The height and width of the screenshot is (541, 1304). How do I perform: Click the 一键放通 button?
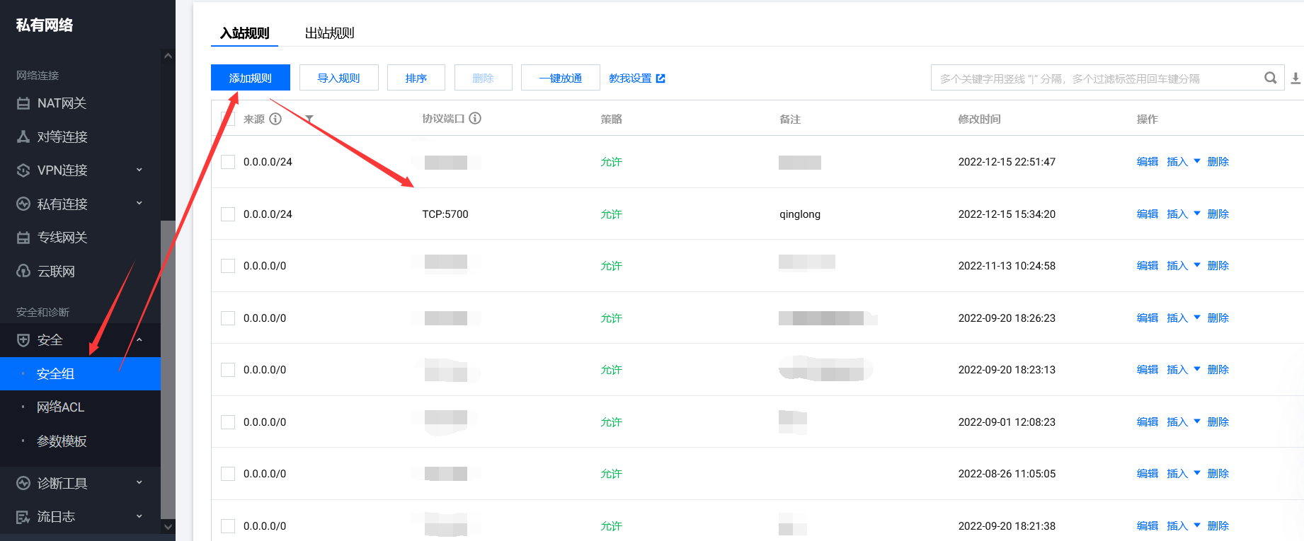click(561, 78)
